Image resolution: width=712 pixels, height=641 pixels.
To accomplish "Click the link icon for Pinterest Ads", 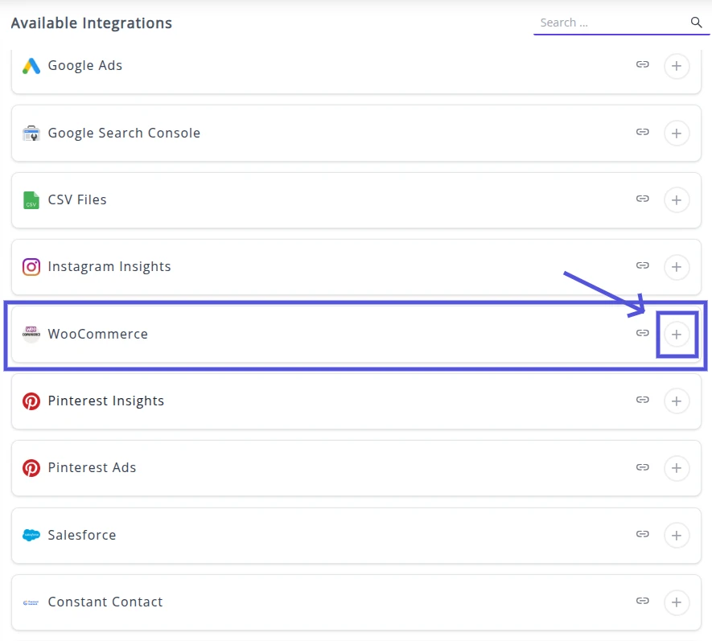I will coord(642,467).
